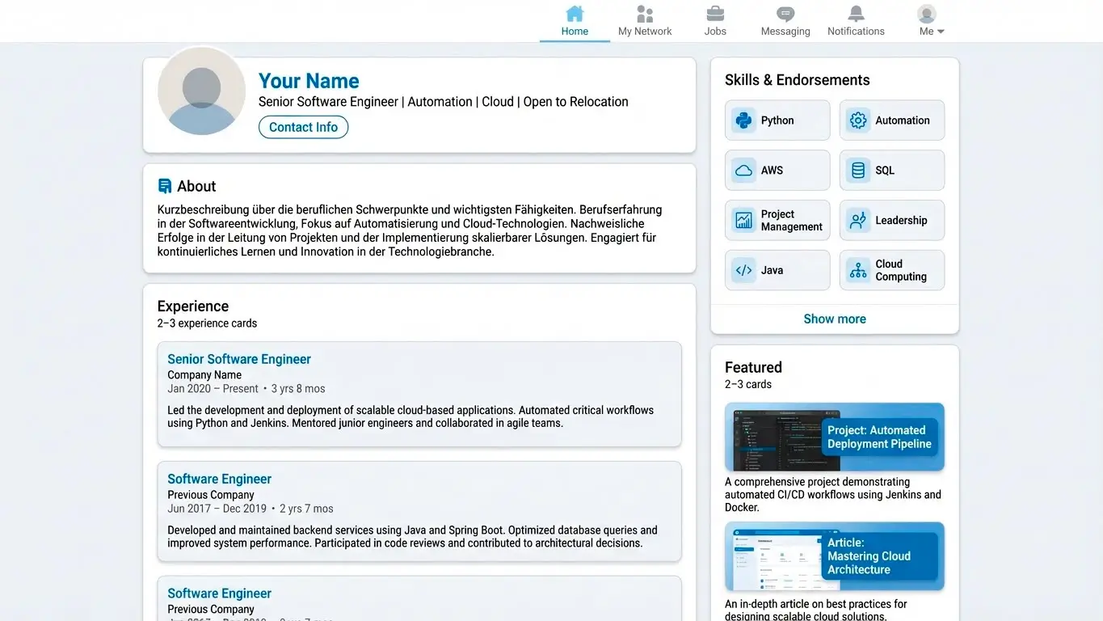Click the Automation gear icon

[x=858, y=120]
